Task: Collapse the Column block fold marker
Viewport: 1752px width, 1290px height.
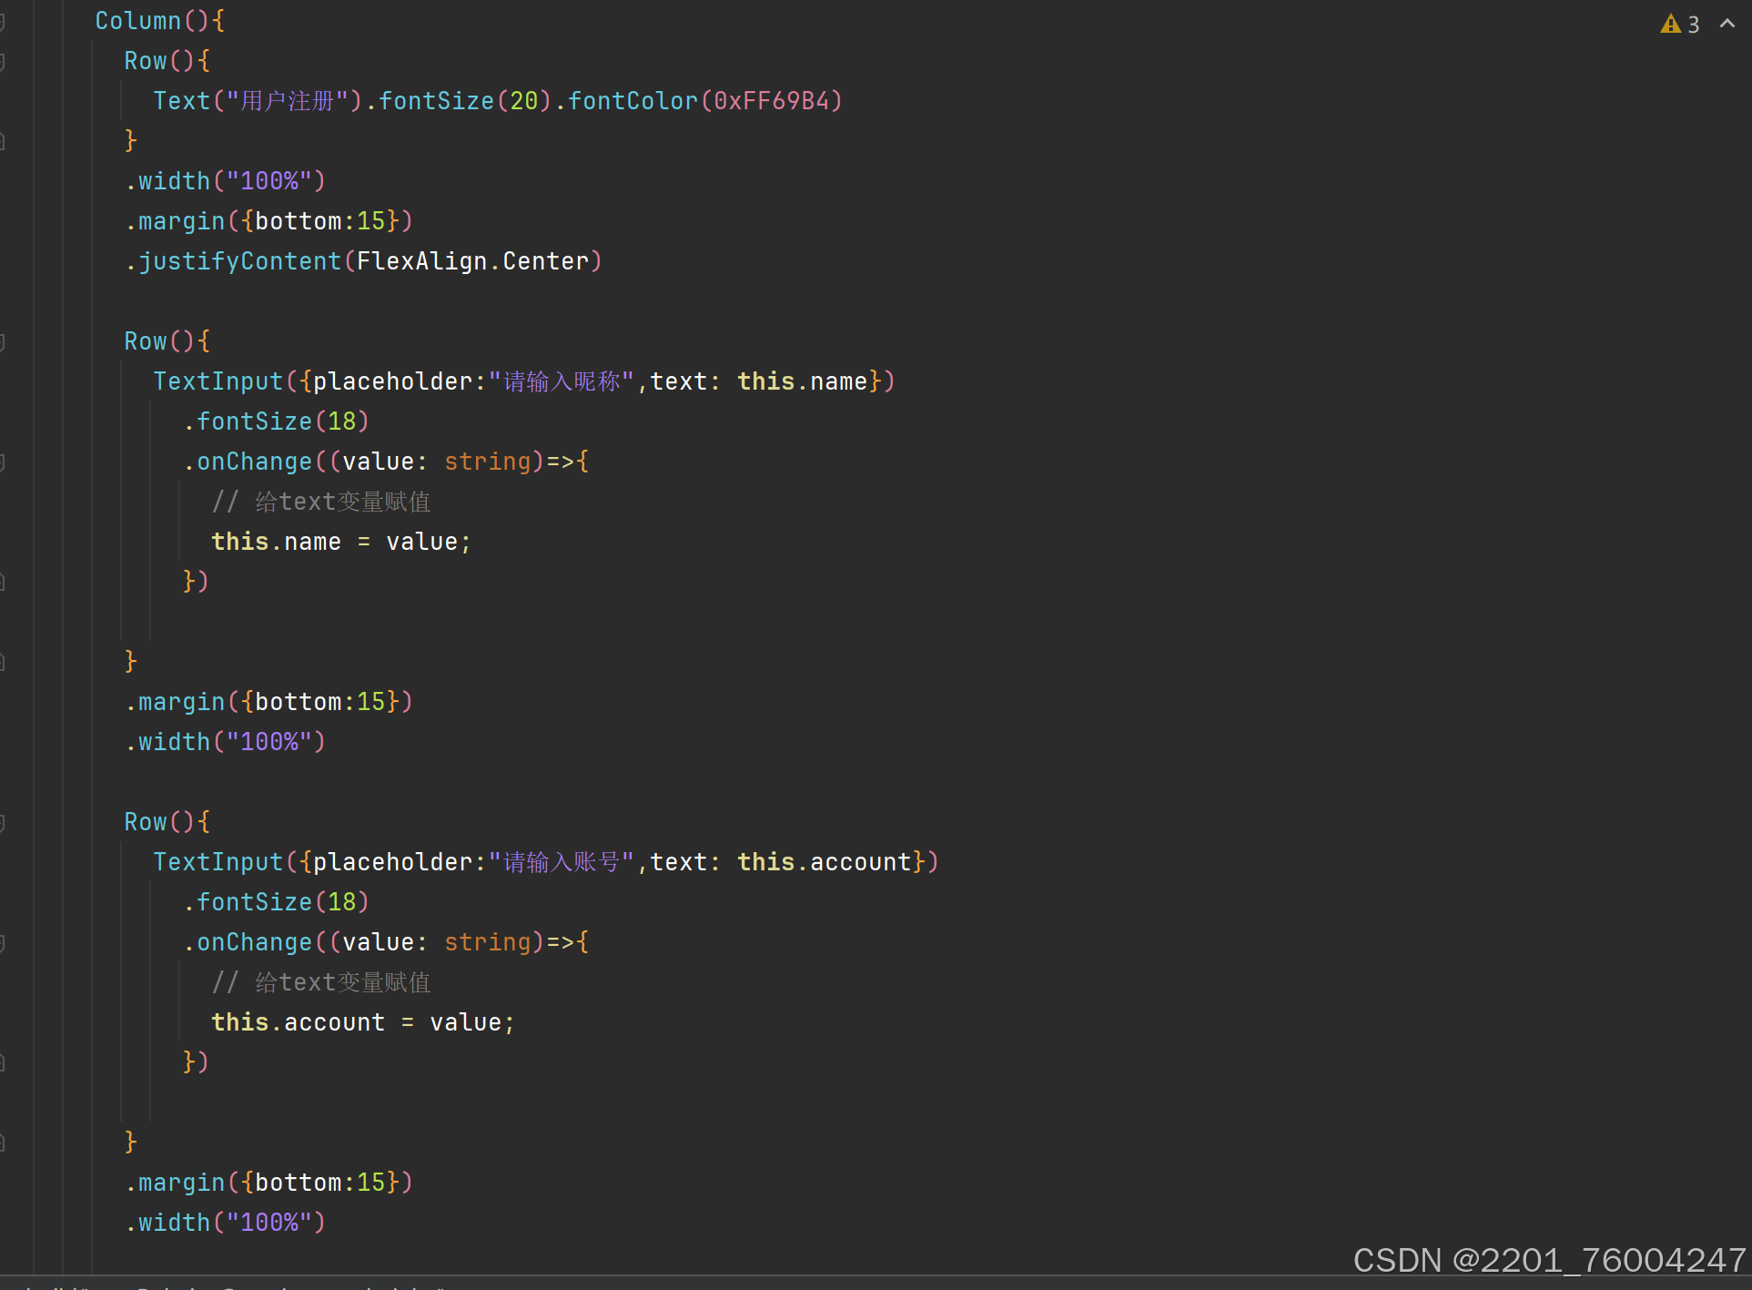Action: (3, 21)
